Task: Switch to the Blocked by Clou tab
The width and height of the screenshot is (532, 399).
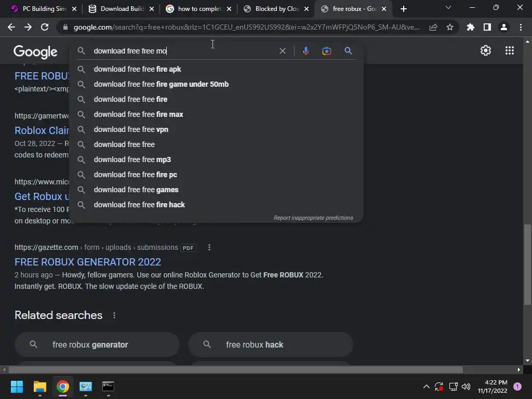Action: pyautogui.click(x=275, y=9)
